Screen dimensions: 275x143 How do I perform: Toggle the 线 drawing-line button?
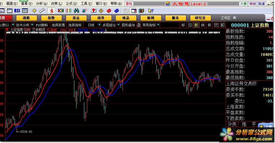click(x=203, y=25)
